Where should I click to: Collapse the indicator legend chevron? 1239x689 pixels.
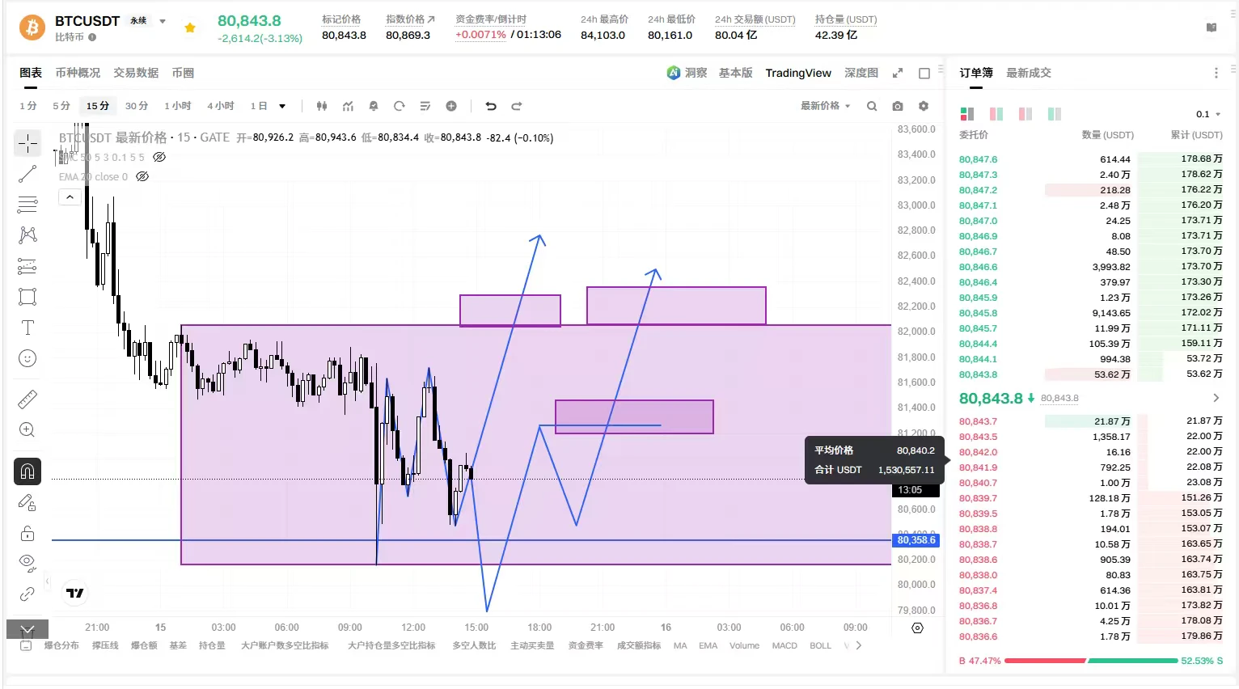(70, 197)
